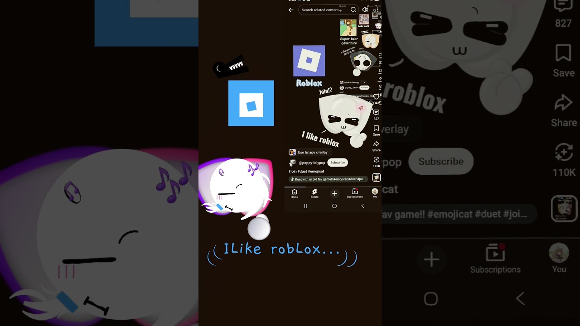This screenshot has width=580, height=326.
Task: Open the sound thumbnail above the You tab
Action: [x=376, y=177]
